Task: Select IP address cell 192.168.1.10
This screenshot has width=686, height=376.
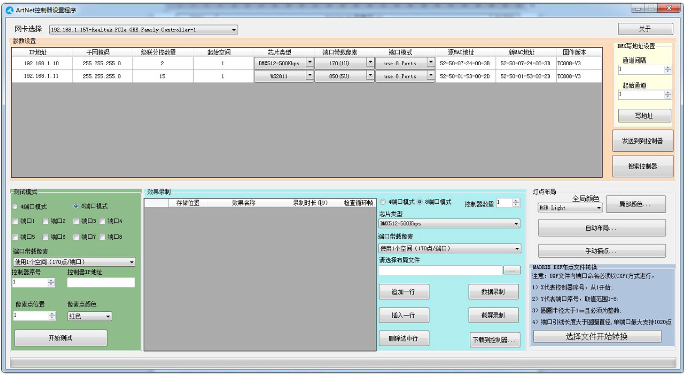Action: pyautogui.click(x=42, y=63)
